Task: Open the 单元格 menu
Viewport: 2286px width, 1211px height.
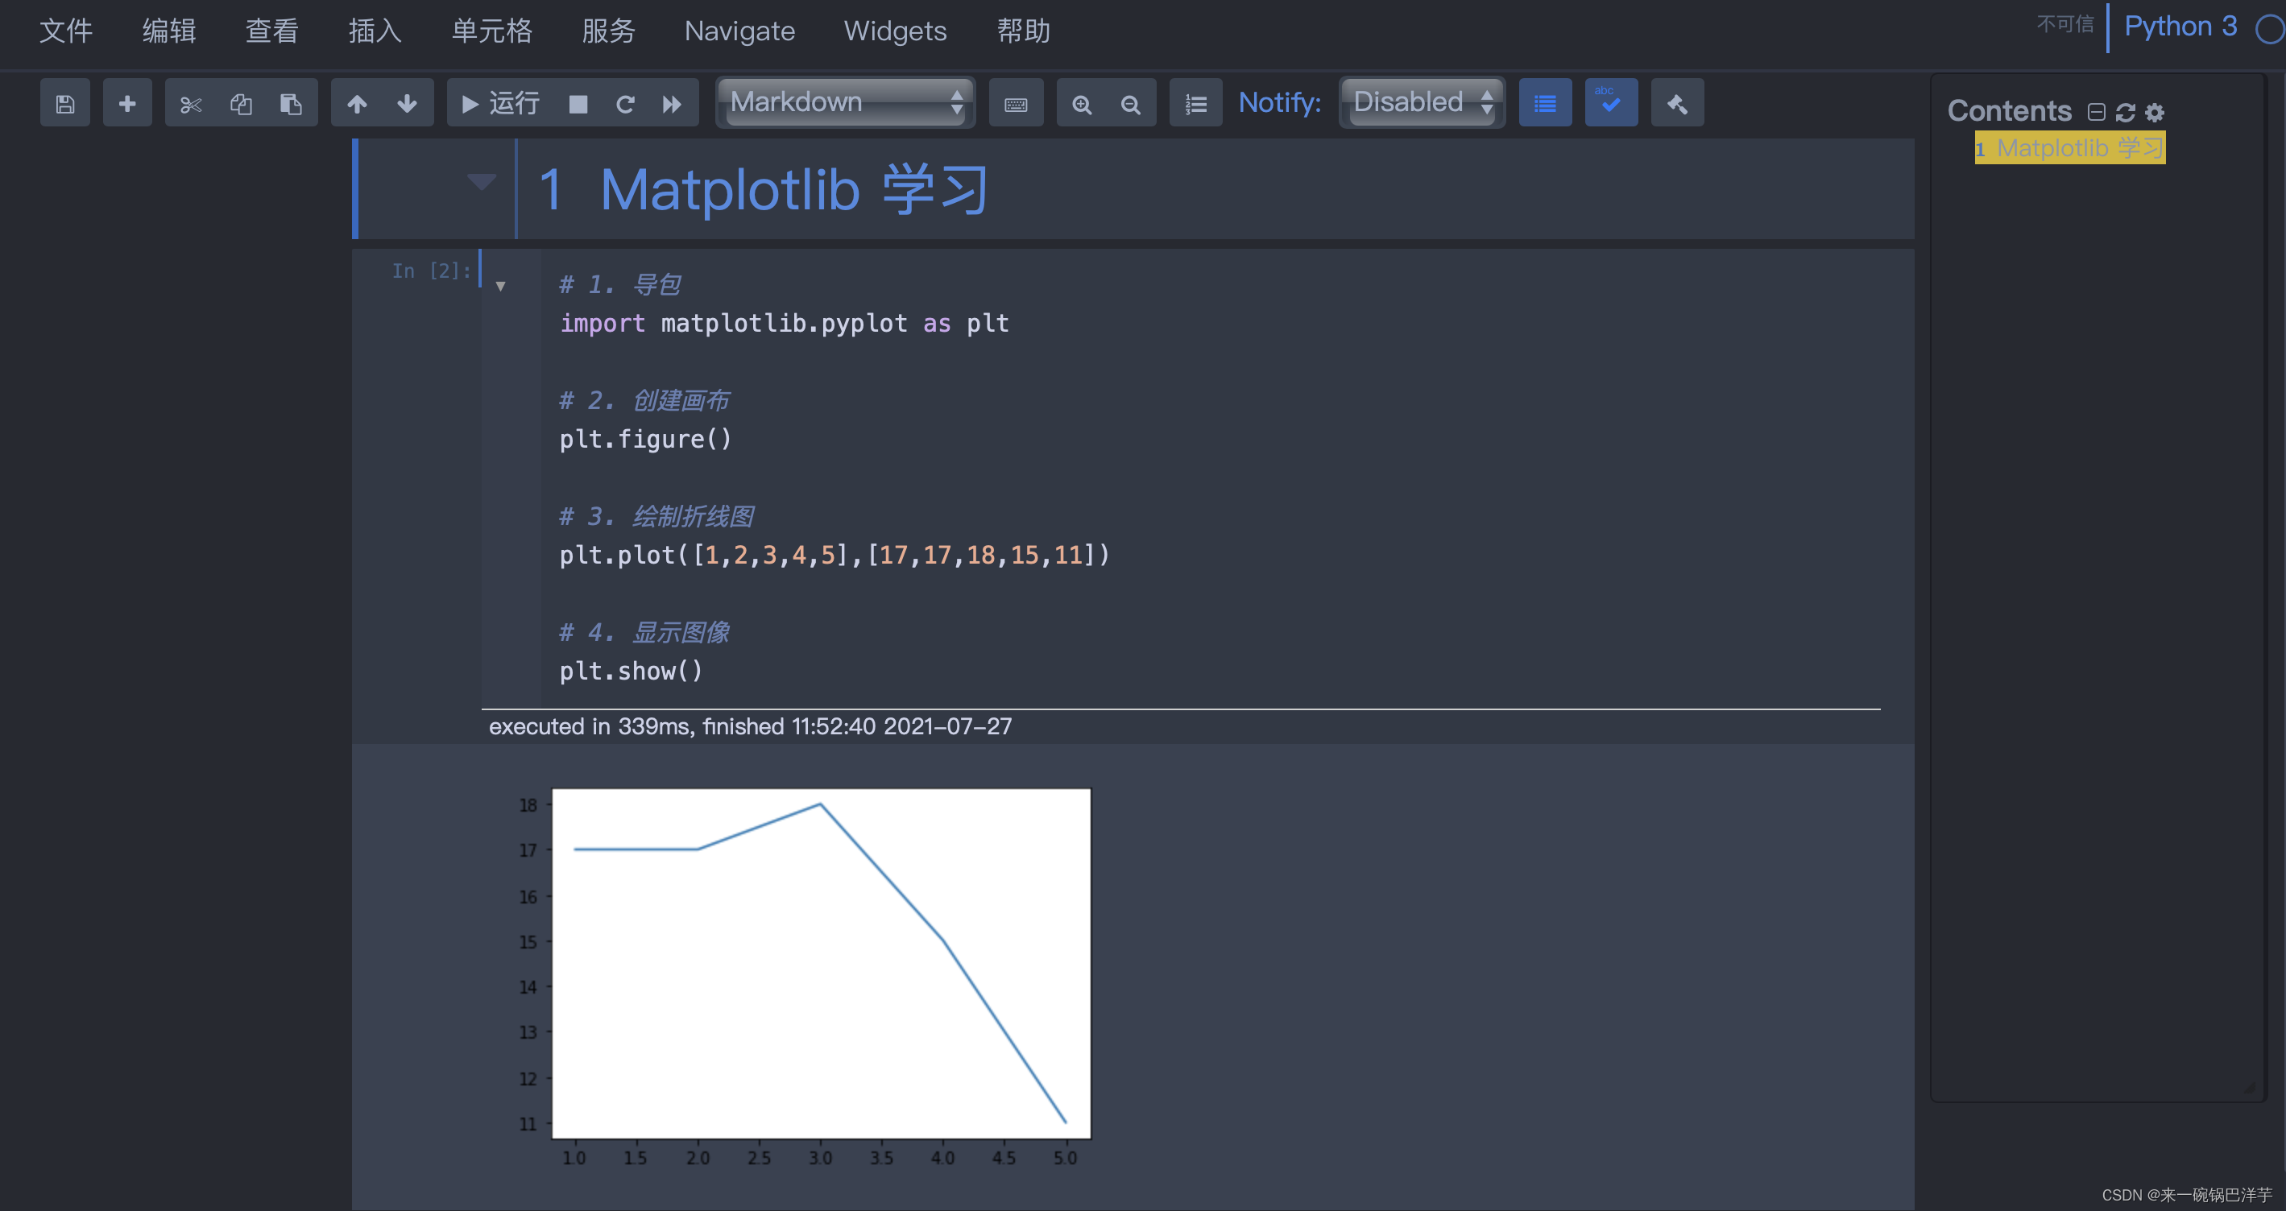Action: click(491, 31)
